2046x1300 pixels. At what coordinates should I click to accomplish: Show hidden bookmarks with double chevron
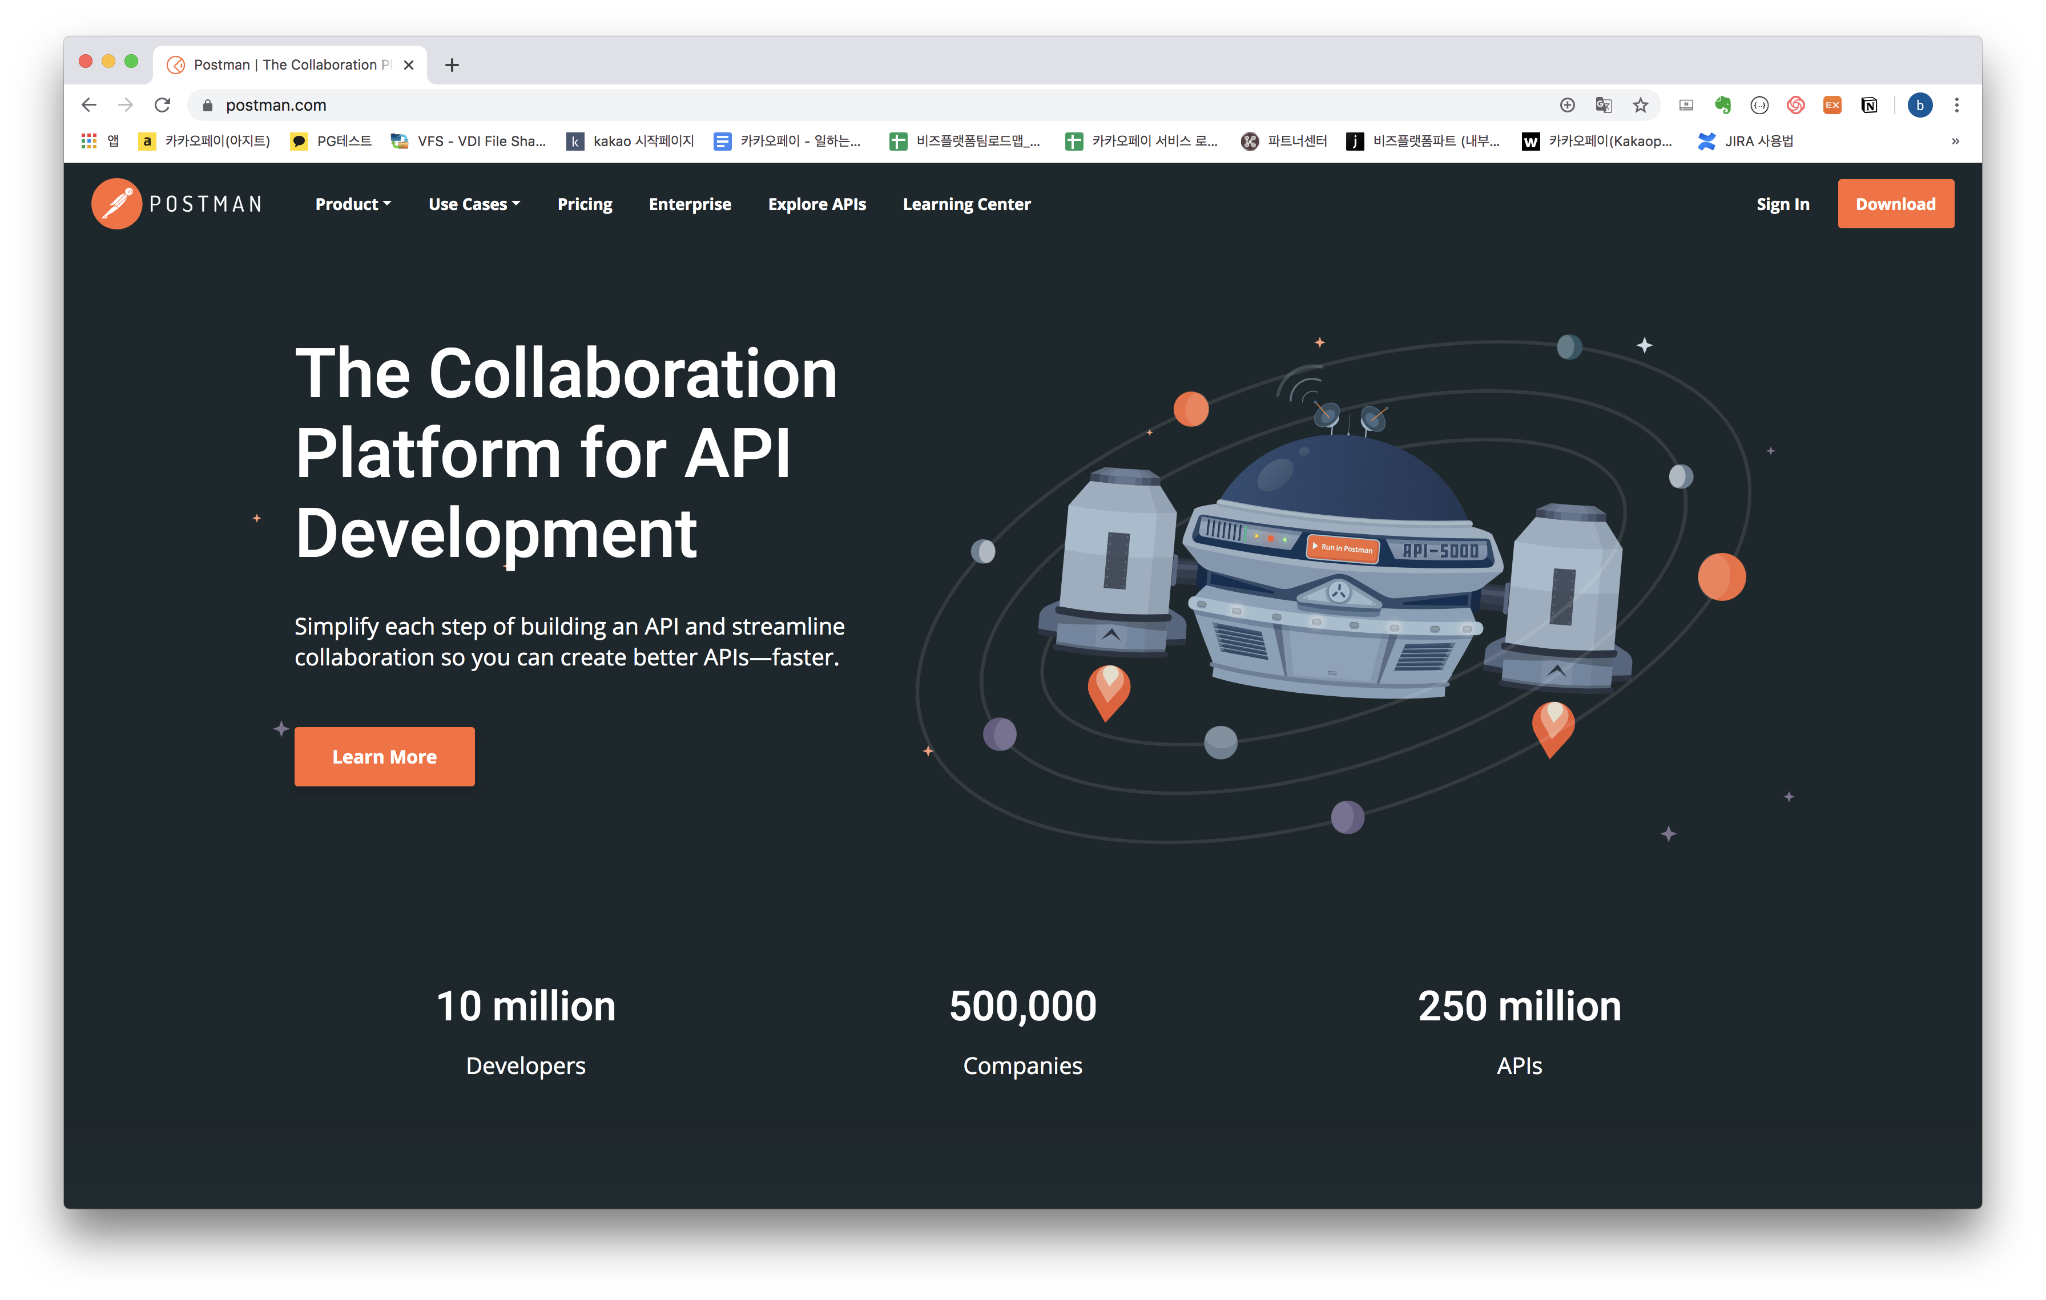click(x=1955, y=141)
